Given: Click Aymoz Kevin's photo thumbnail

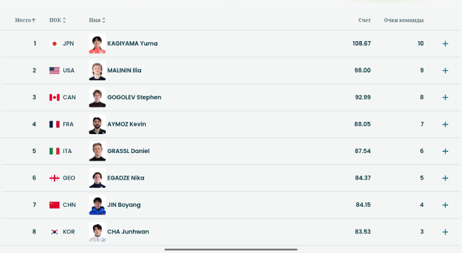Looking at the screenshot, I should (97, 124).
